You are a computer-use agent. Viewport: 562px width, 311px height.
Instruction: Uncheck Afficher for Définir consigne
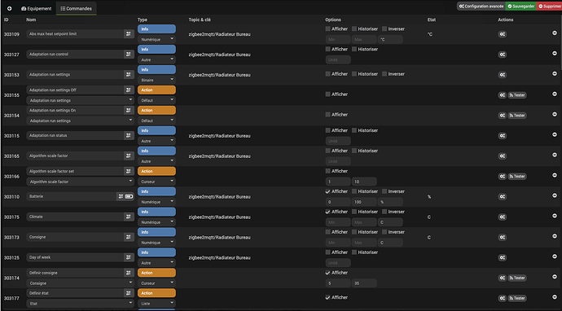[x=327, y=273]
